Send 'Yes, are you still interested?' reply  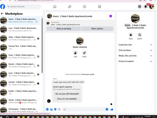[67, 94]
